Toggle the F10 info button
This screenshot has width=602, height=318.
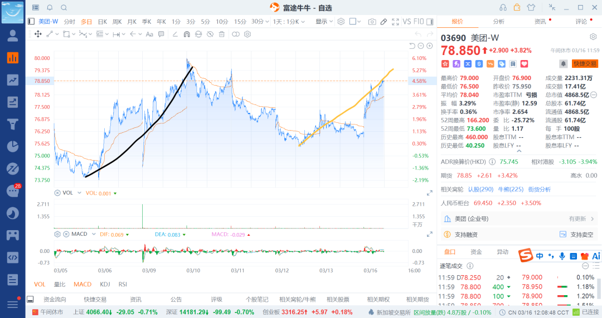click(419, 22)
